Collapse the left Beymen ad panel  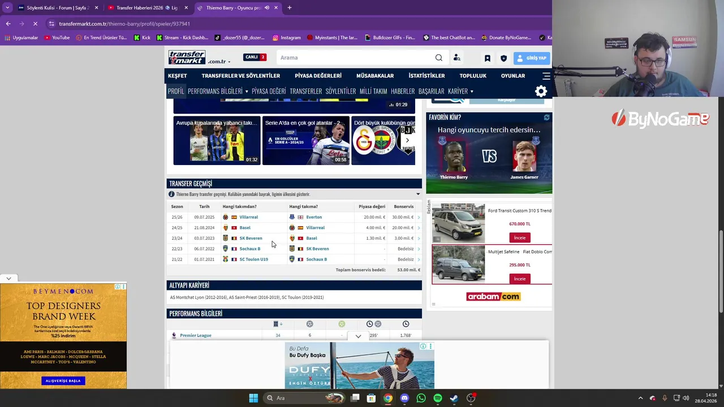pyautogui.click(x=8, y=279)
